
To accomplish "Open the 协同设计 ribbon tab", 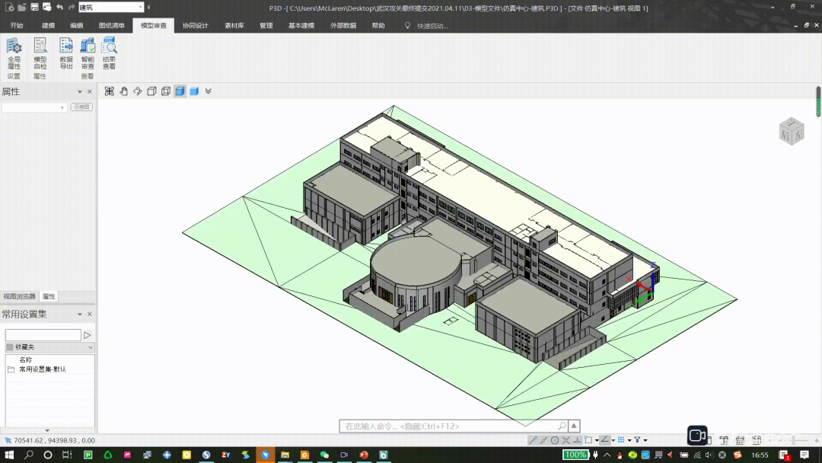I will tap(196, 25).
